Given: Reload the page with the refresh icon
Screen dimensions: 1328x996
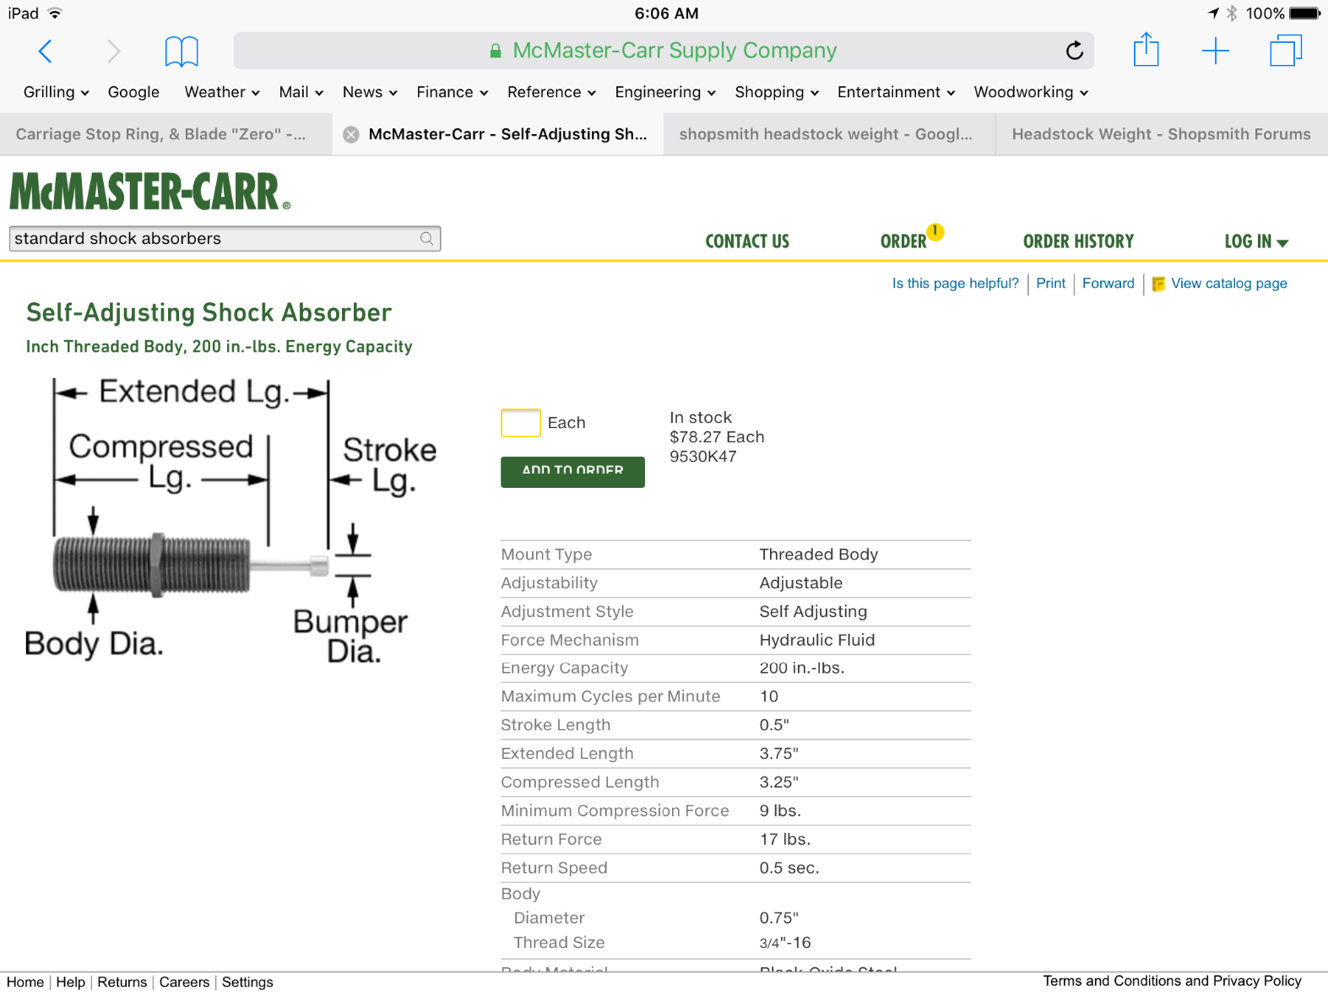Looking at the screenshot, I should point(1074,51).
